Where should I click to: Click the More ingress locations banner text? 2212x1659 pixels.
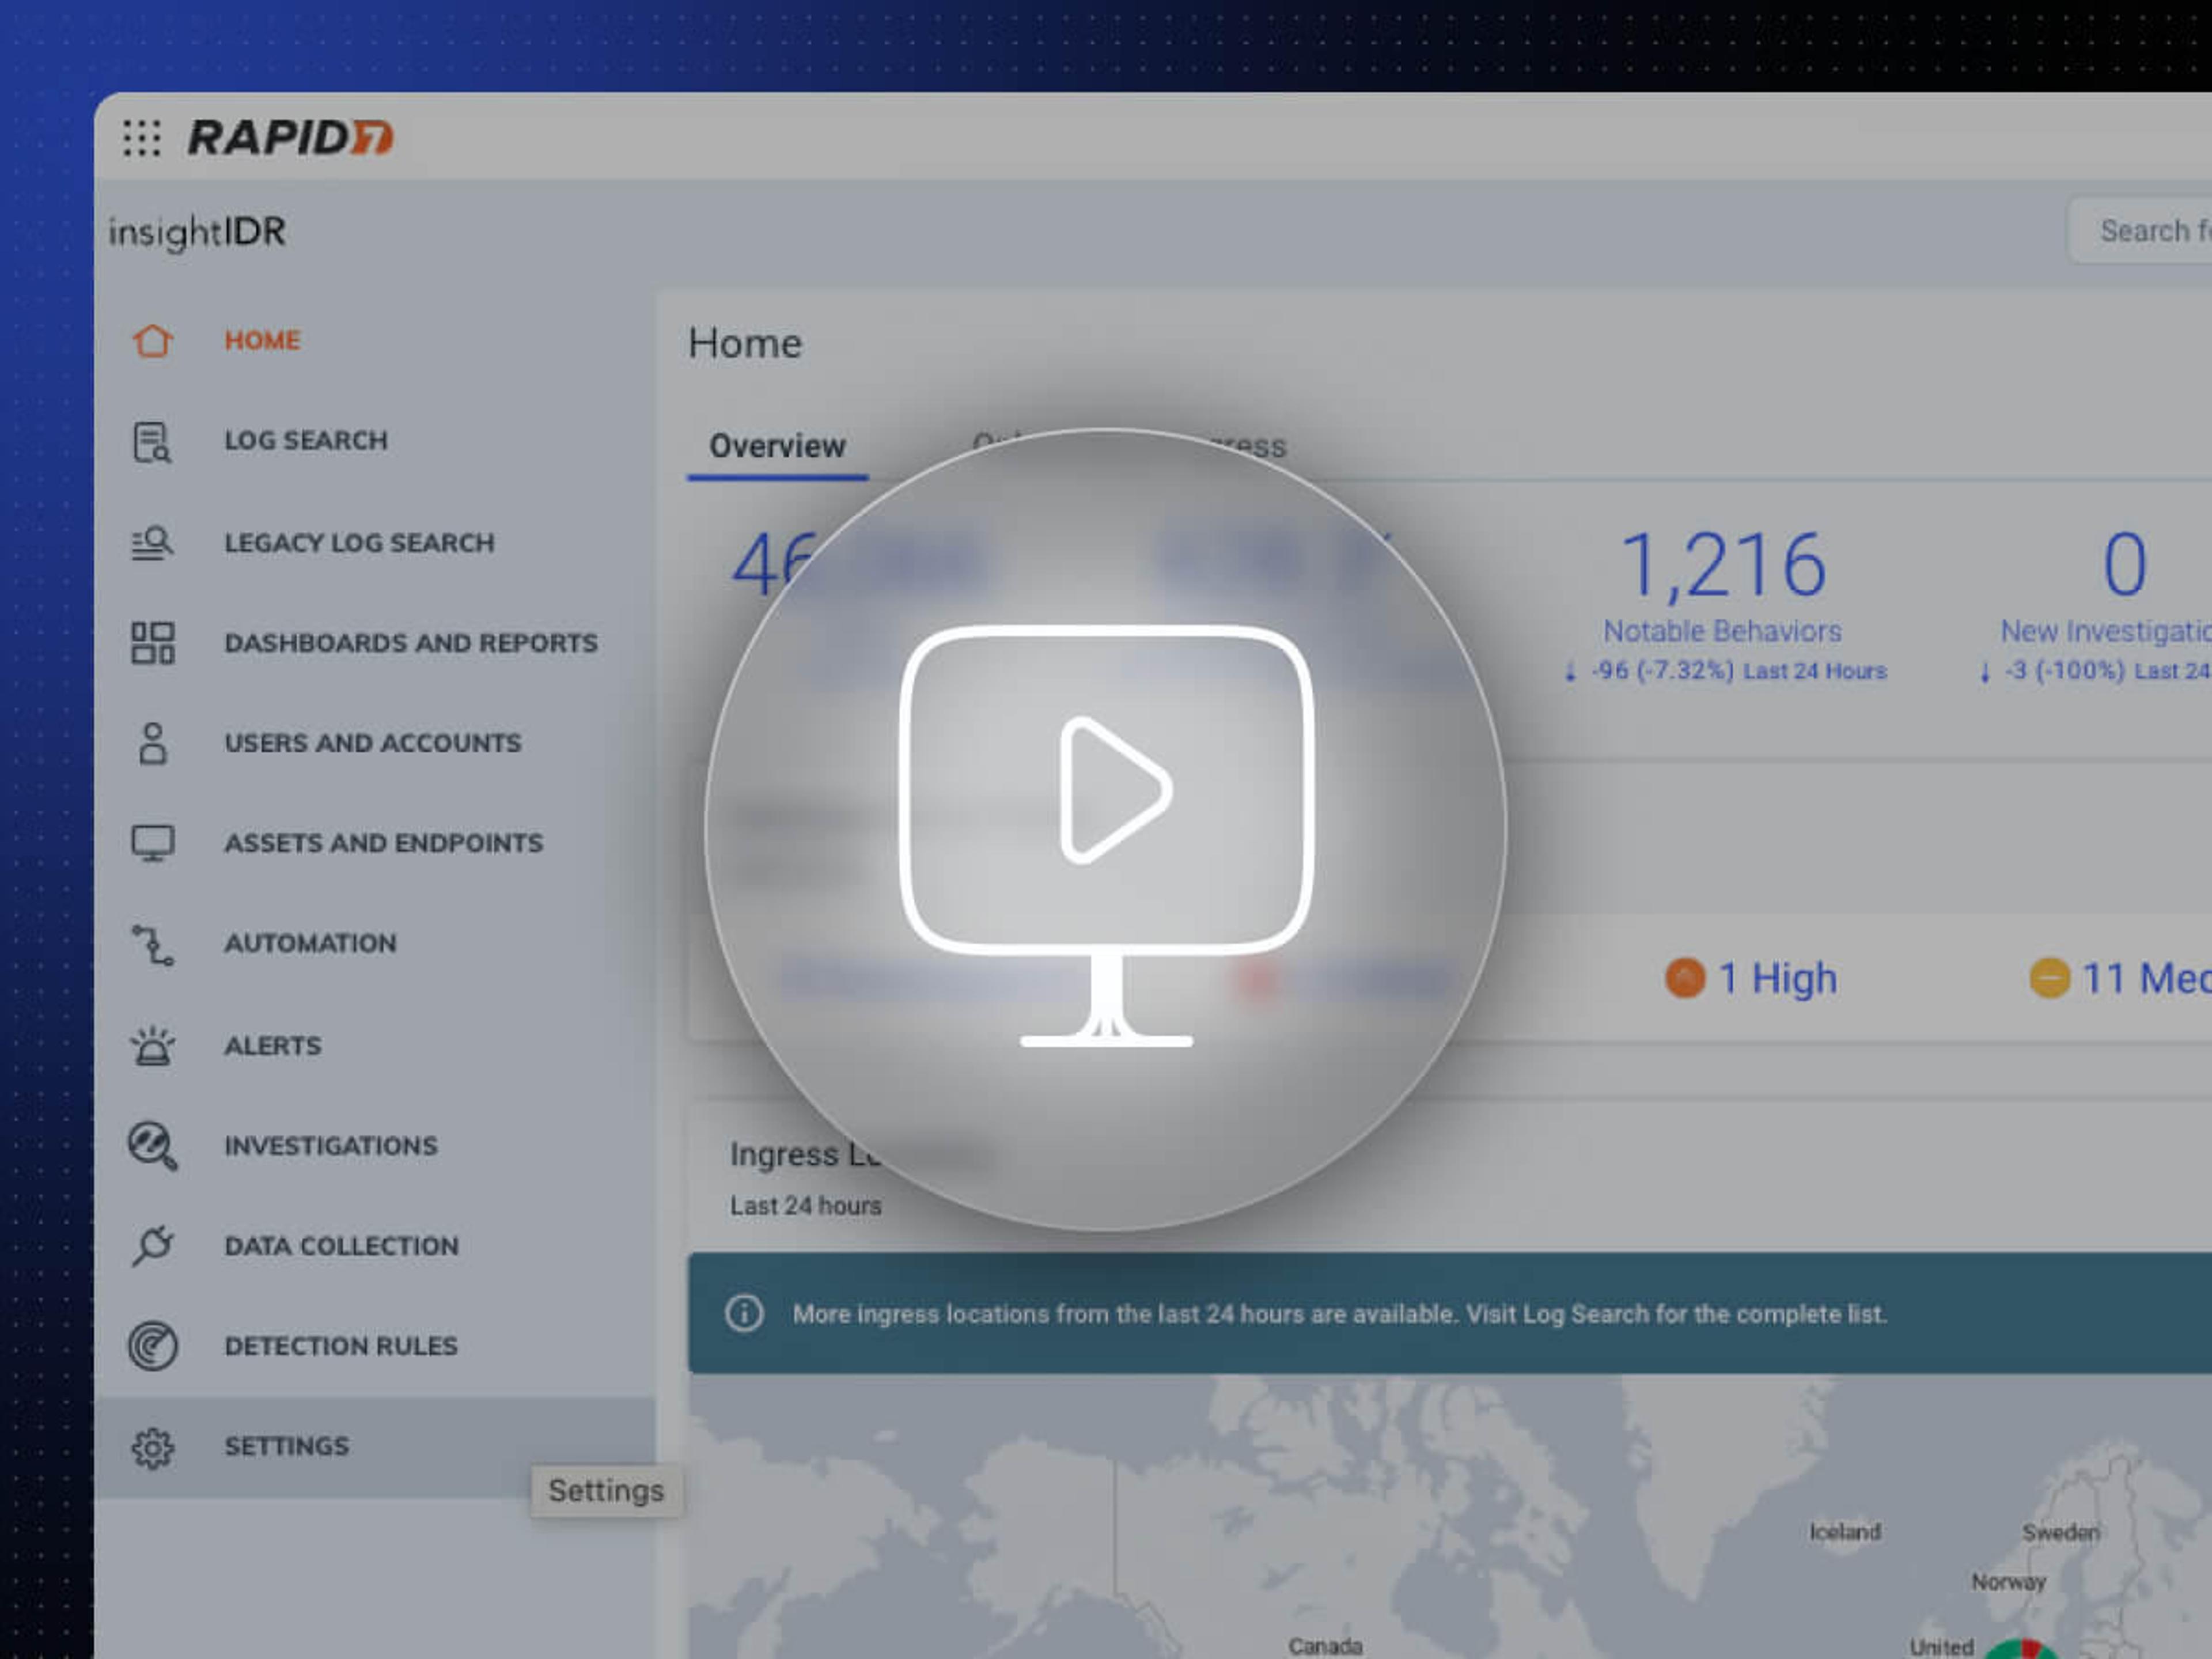pyautogui.click(x=1340, y=1314)
